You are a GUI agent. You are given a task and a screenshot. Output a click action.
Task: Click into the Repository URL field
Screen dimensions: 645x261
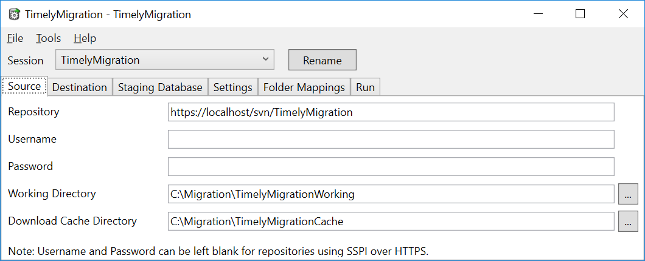tap(391, 112)
